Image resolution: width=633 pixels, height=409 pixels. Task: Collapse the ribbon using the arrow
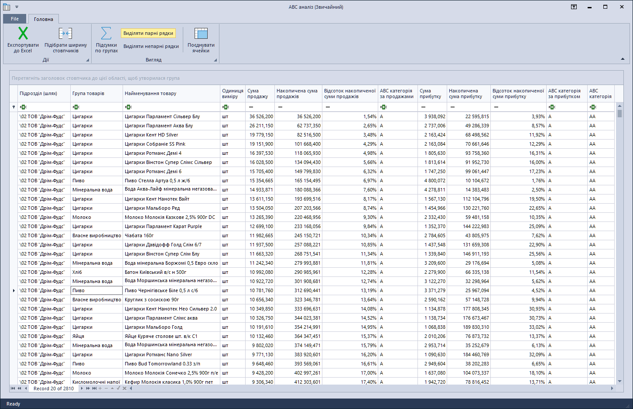(623, 59)
